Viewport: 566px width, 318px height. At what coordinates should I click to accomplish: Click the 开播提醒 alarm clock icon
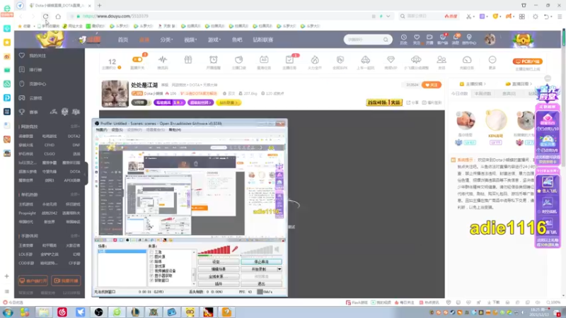tap(214, 59)
